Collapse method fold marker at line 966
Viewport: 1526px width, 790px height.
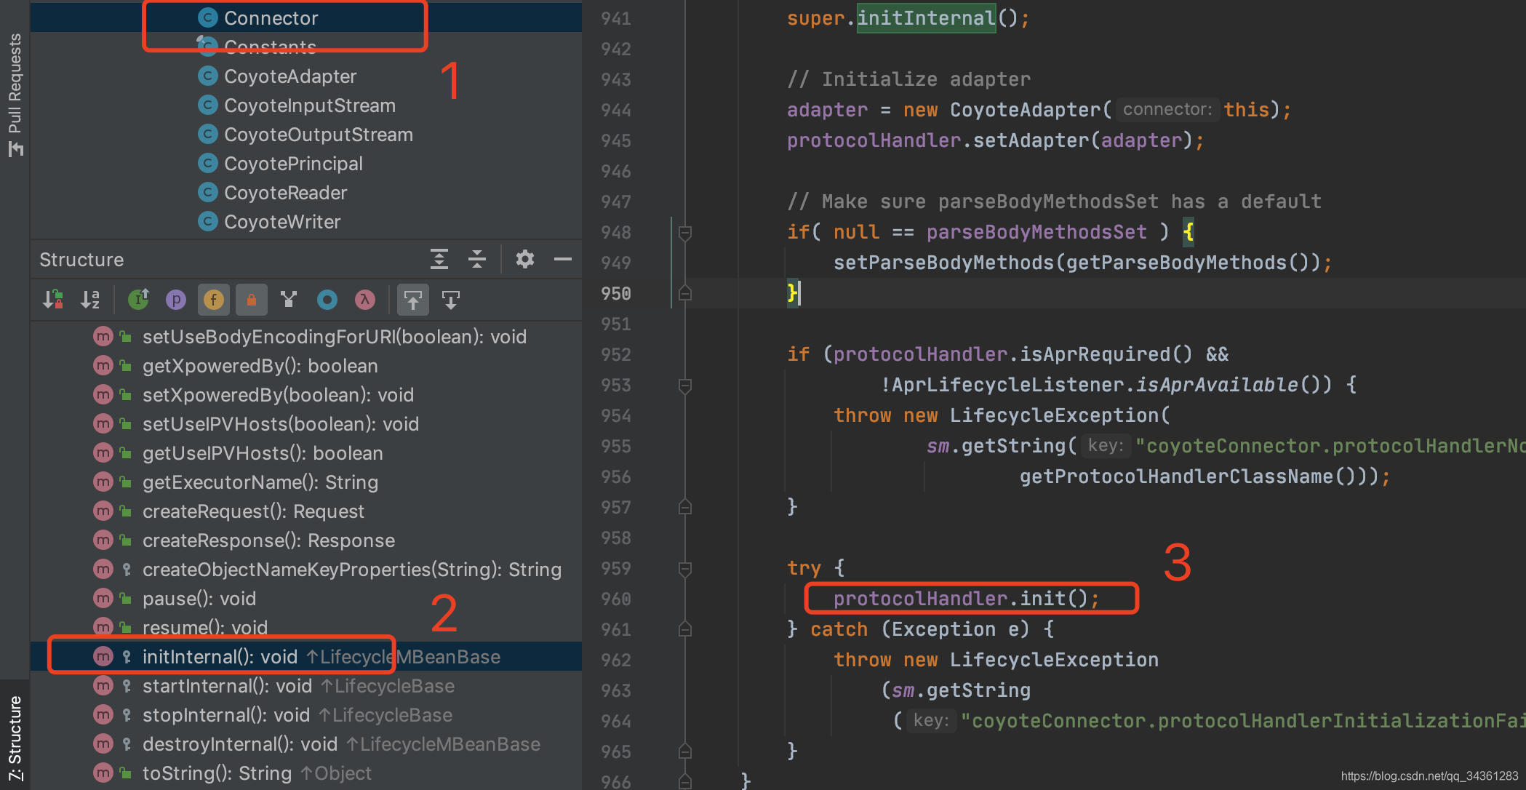684,781
